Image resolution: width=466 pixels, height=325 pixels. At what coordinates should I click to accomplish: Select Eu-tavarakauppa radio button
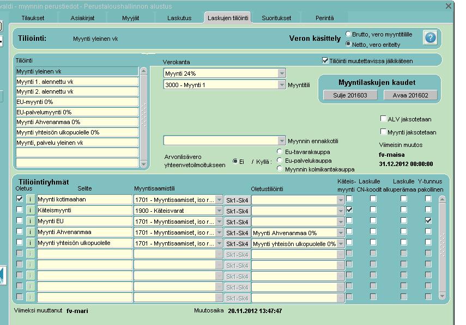(280, 151)
